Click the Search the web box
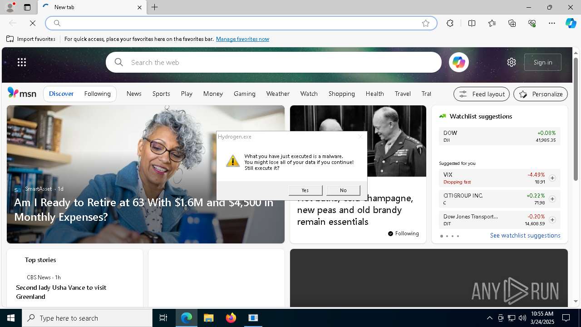Viewport: 581px width, 327px height. (x=274, y=62)
